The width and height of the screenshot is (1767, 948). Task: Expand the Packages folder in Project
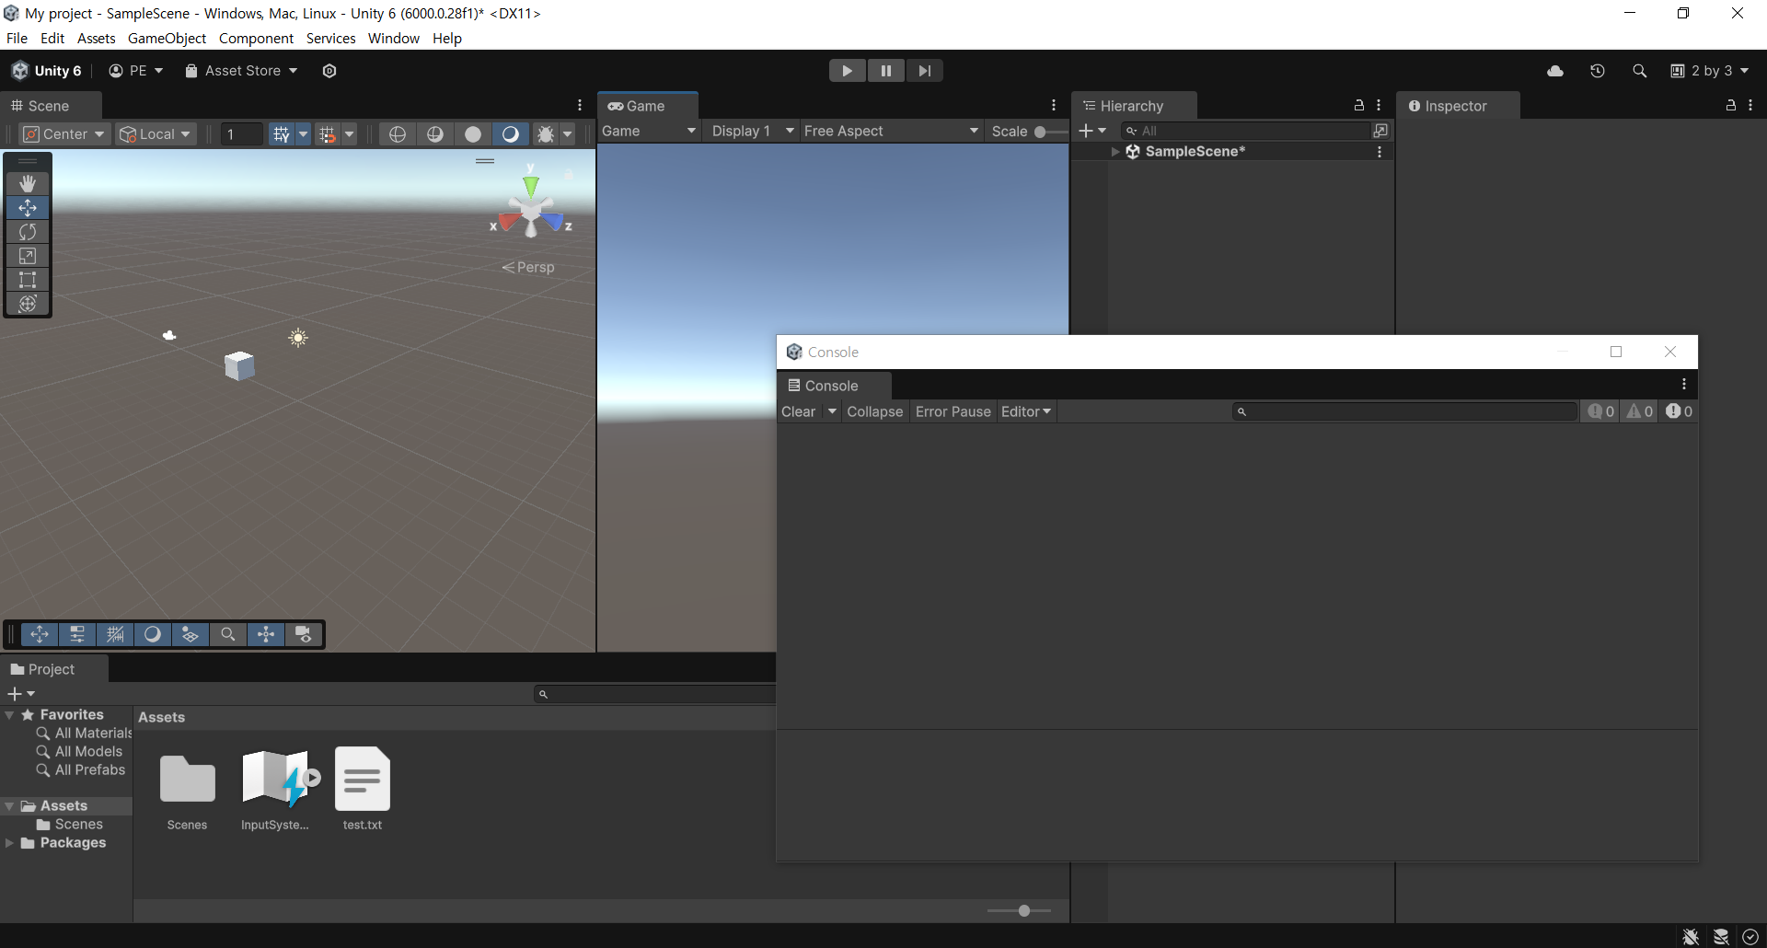click(9, 843)
